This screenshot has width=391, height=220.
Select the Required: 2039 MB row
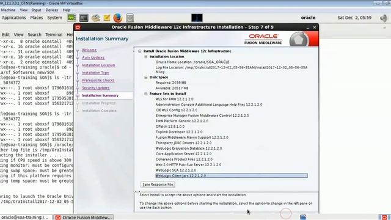(171, 83)
